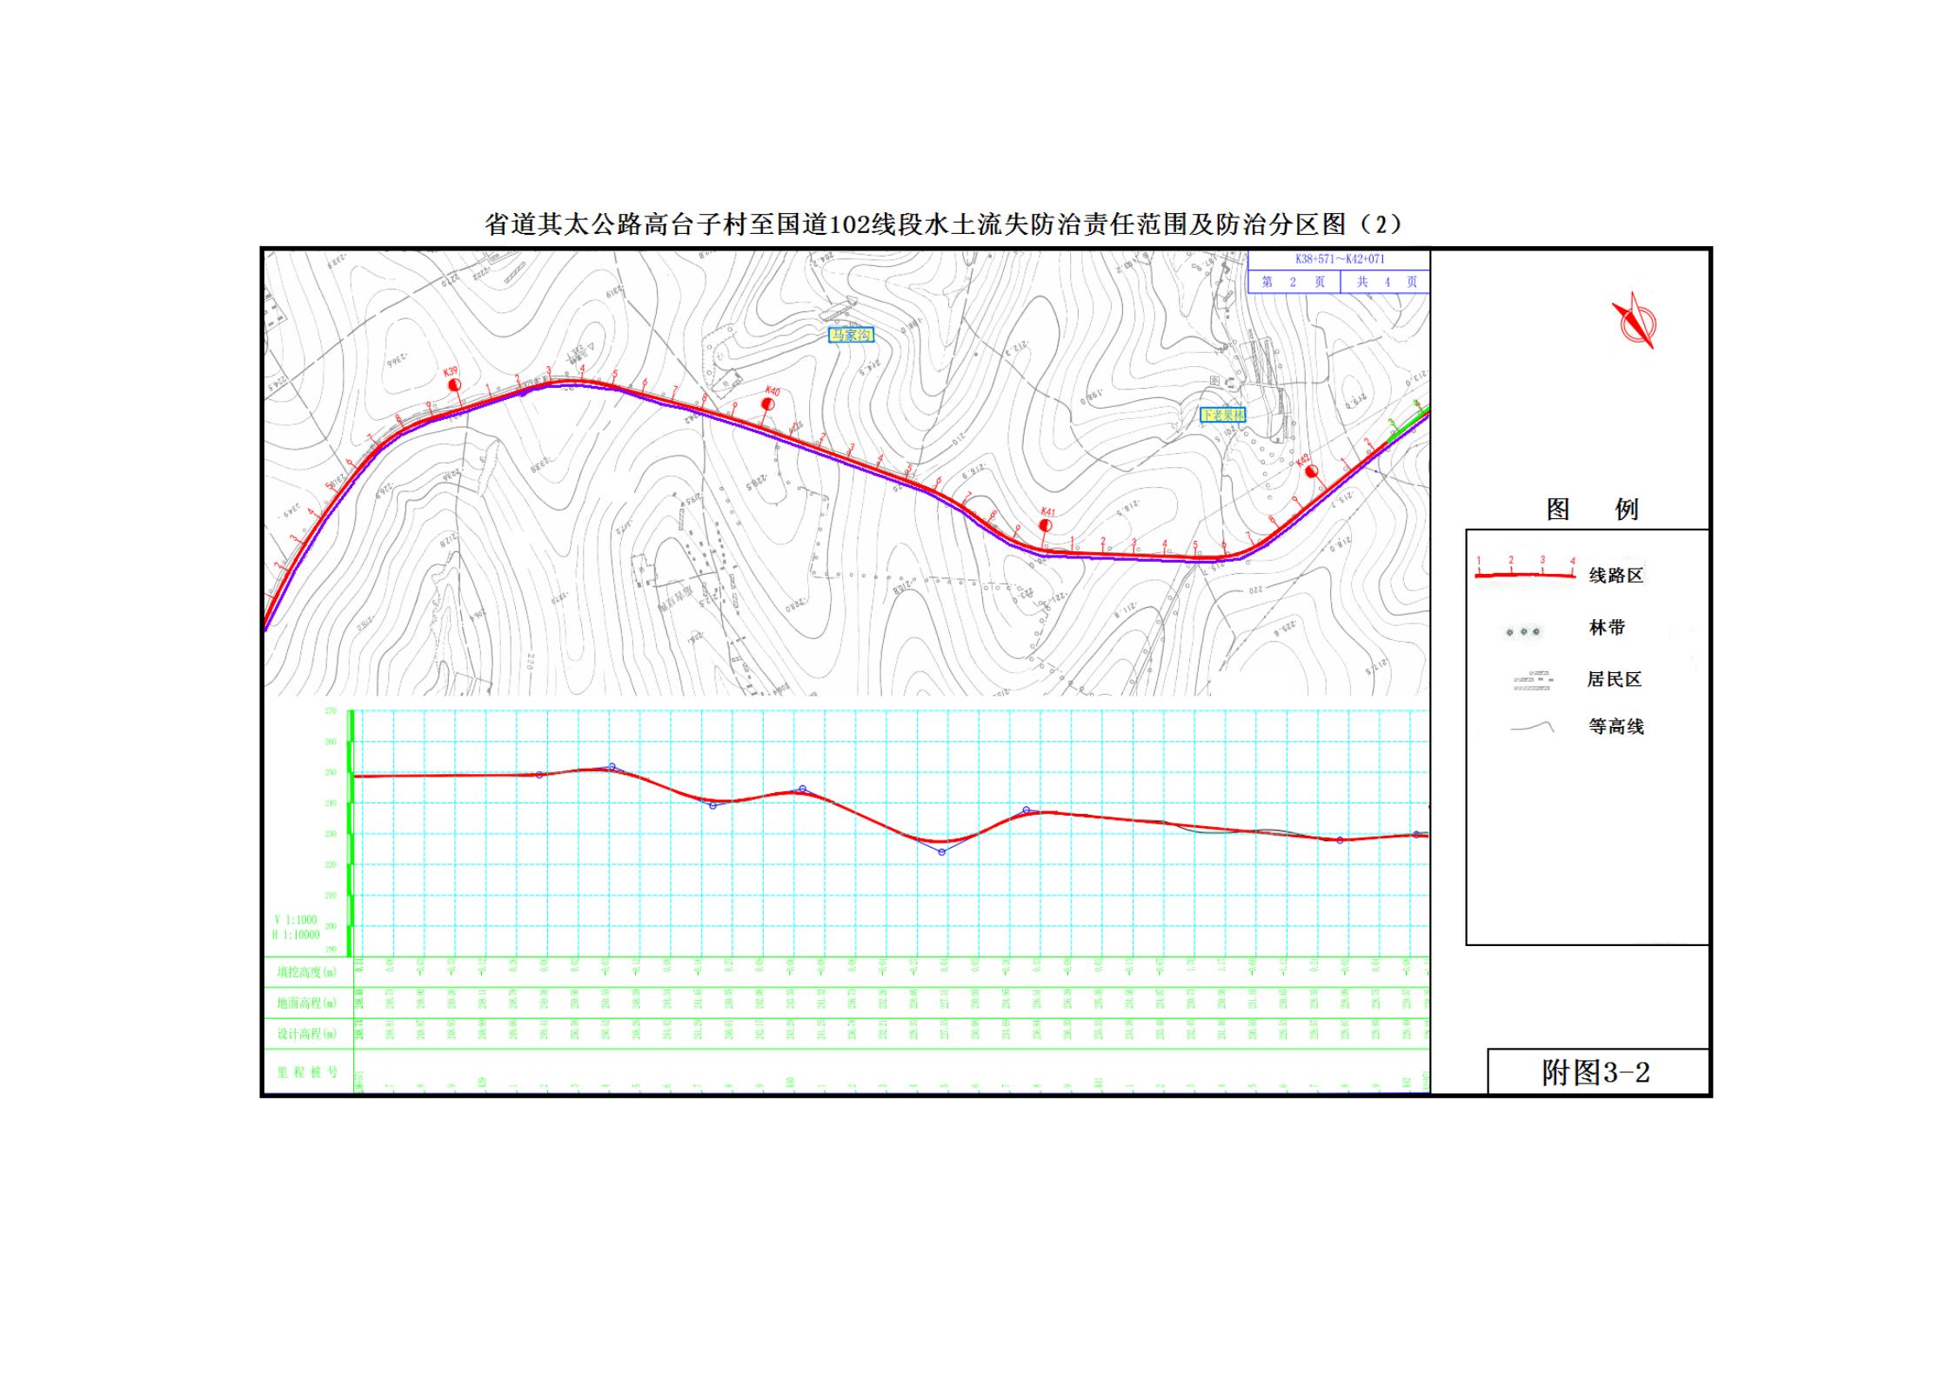1953x1380 pixels.
Task: Click the K42 kilometer marker on the map
Action: click(x=1311, y=470)
